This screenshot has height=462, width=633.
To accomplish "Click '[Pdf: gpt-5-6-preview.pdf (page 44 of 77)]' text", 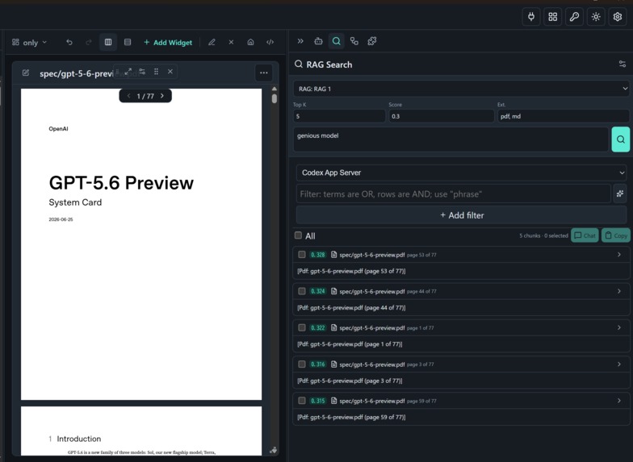I will click(x=351, y=308).
